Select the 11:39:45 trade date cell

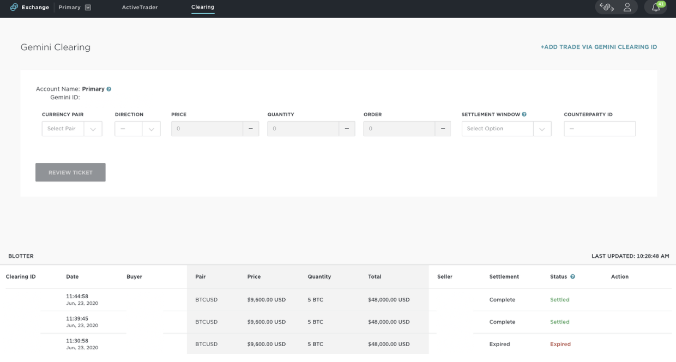82,322
